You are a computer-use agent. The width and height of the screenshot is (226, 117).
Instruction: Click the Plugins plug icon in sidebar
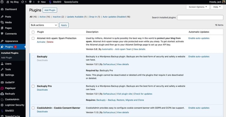point(2,47)
